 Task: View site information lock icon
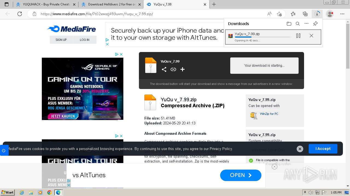34,14
